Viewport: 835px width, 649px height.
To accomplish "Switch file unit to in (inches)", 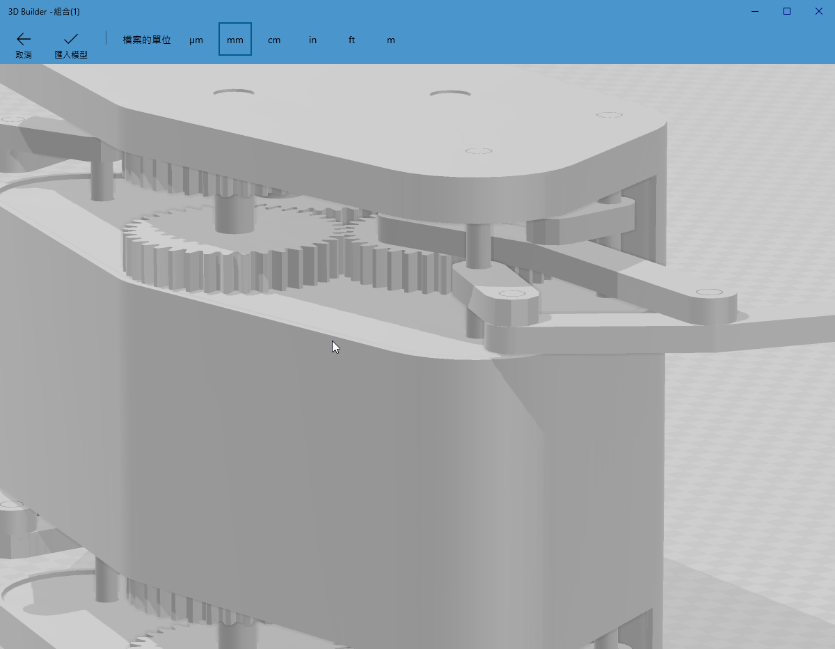I will pos(313,40).
